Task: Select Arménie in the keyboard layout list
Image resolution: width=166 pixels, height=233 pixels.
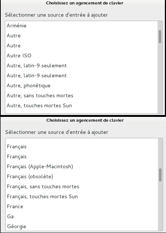Action: coord(82,26)
